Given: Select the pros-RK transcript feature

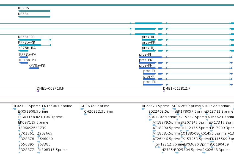Looking at the screenshot, I should point(188,45).
